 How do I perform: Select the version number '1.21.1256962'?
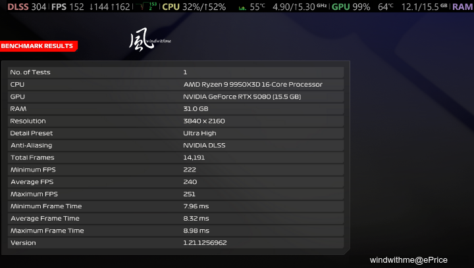coord(205,242)
